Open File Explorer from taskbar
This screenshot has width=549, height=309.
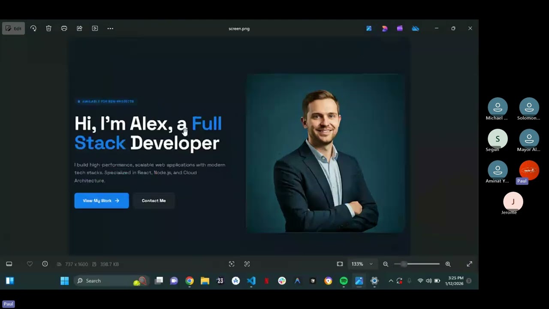pyautogui.click(x=205, y=281)
